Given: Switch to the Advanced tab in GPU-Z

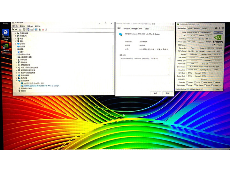Looking at the screenshot, I should pyautogui.click(x=197, y=29).
